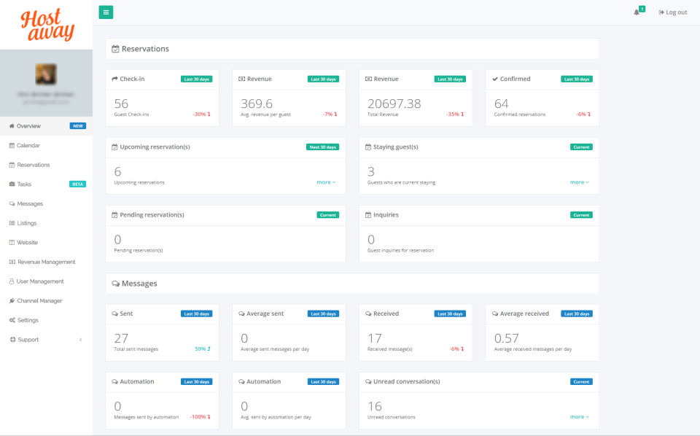This screenshot has width=700, height=436.
Task: Click the 17 Received message(s) number
Action: (x=375, y=338)
